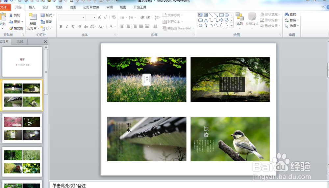
Task: Close the slides thumbnail pane
Action: [45, 41]
